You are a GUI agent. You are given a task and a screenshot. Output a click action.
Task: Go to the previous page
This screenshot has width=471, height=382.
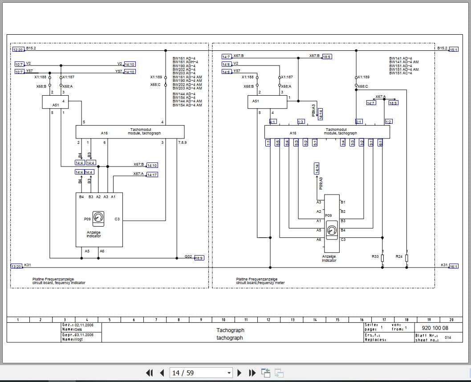(x=162, y=373)
